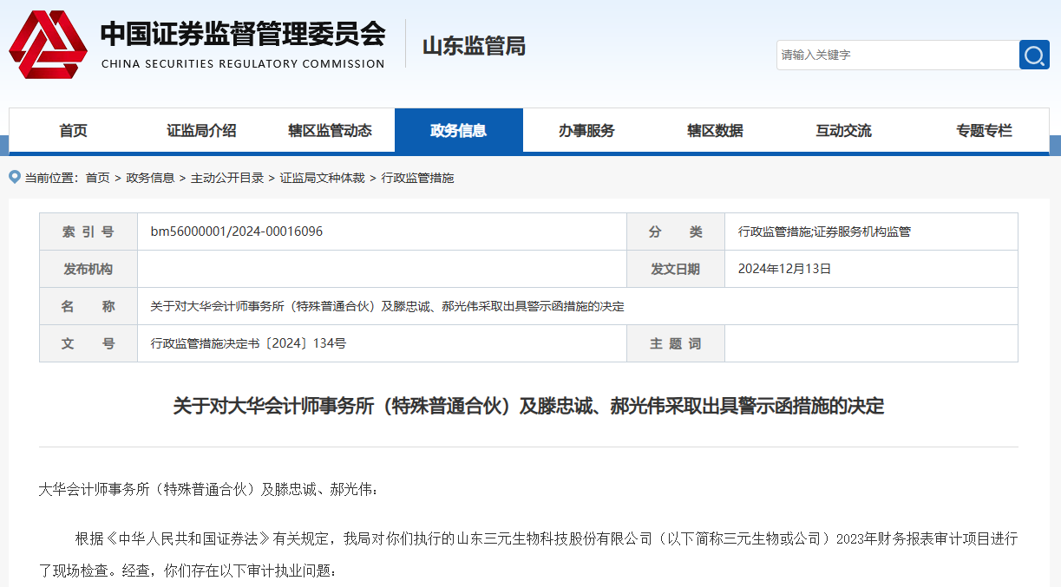Click the 行政监管措施;证券服务机构监管 category value

point(824,232)
